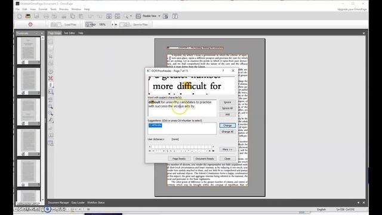Open the Help menu in menu bar
Screen dimensions: 382x215
[87, 10]
